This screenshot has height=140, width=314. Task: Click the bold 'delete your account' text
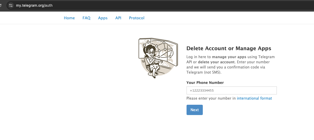click(216, 62)
